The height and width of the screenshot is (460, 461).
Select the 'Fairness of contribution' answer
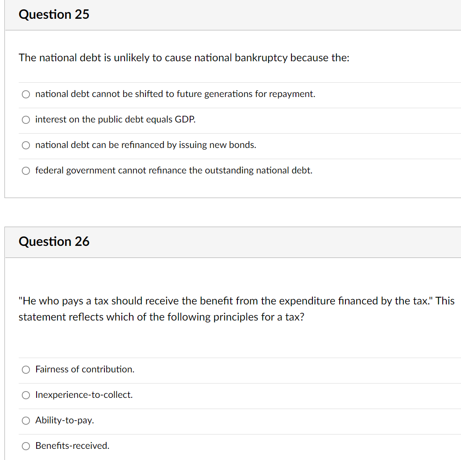pos(25,370)
